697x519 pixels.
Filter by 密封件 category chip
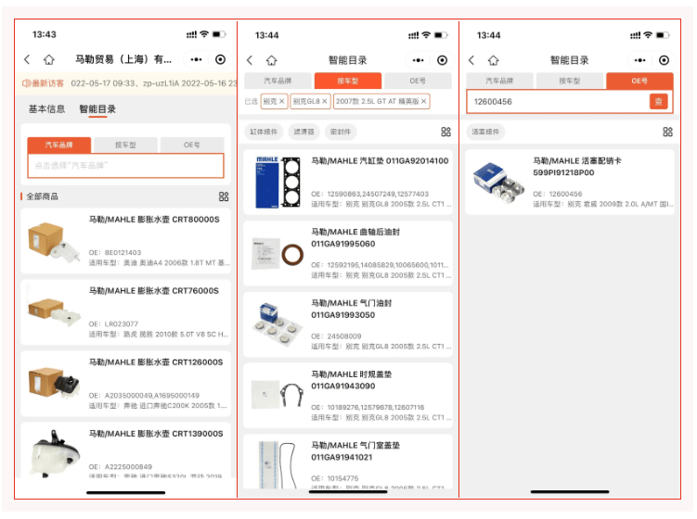tap(341, 132)
